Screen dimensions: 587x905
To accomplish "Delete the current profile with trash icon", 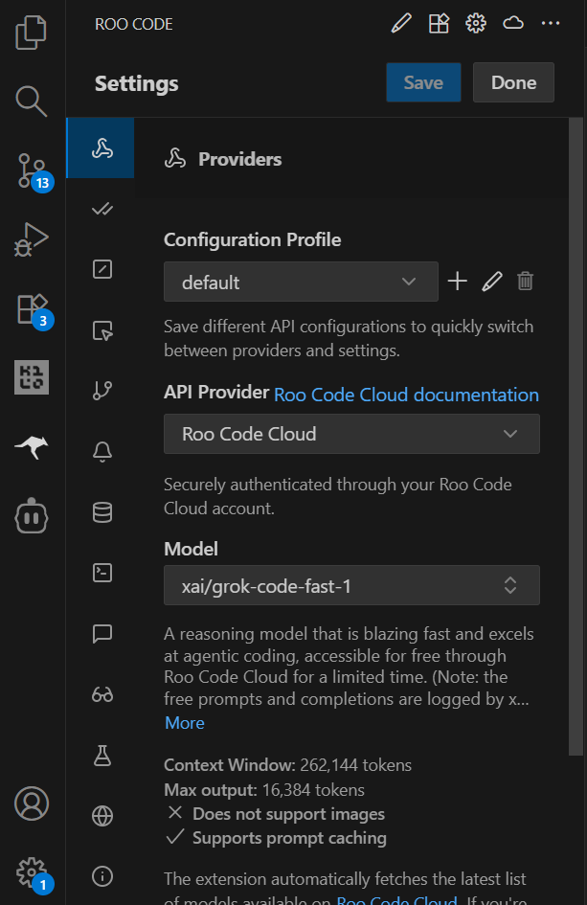I will pos(525,281).
